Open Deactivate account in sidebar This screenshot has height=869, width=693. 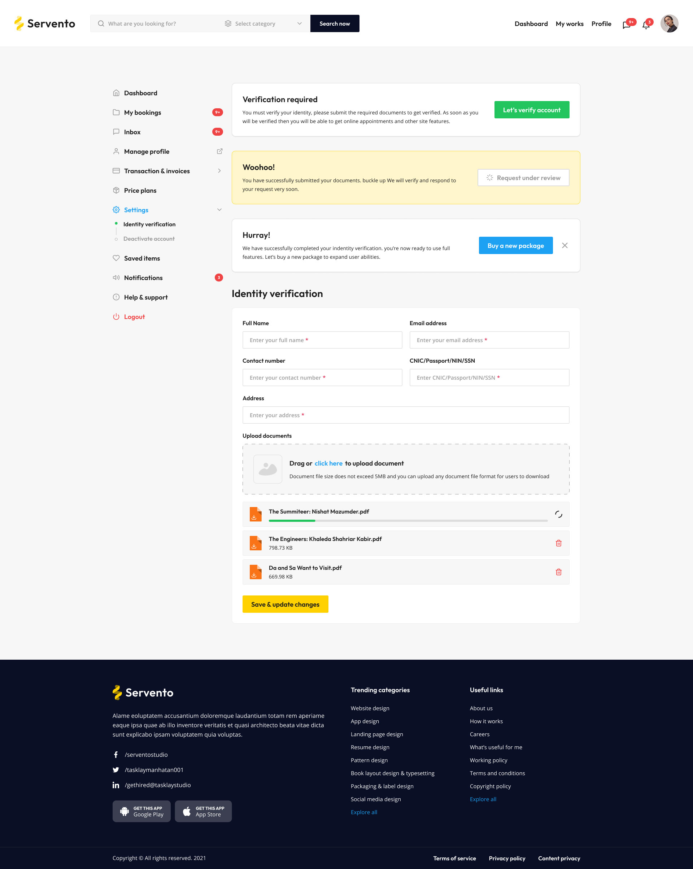point(149,239)
